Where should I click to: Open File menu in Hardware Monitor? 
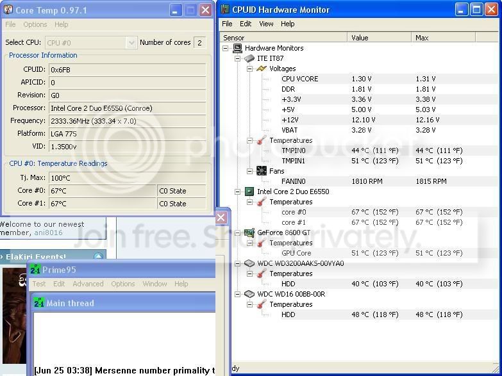[227, 24]
